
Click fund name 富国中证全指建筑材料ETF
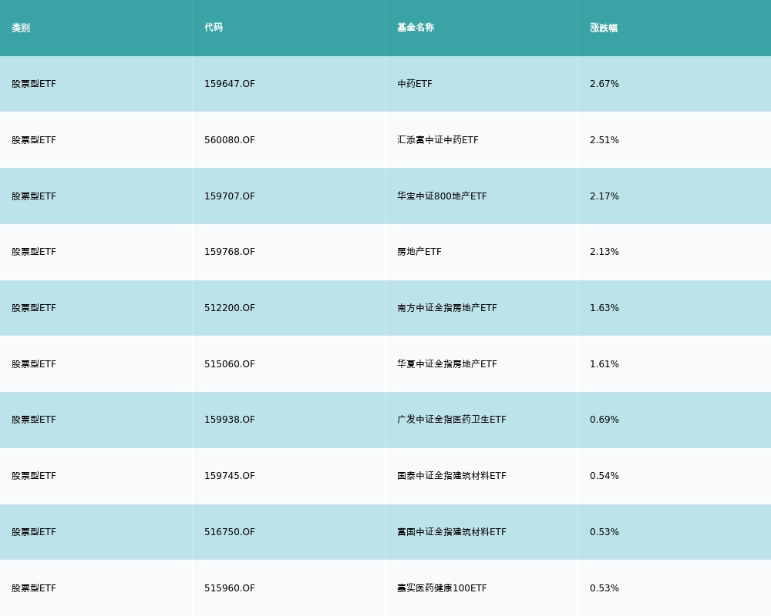pos(452,532)
